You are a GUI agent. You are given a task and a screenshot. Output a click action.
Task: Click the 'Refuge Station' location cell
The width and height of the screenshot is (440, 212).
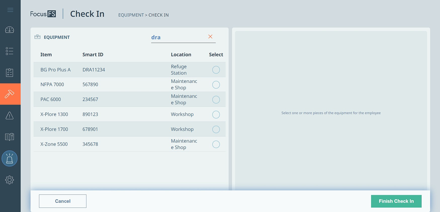pyautogui.click(x=179, y=70)
